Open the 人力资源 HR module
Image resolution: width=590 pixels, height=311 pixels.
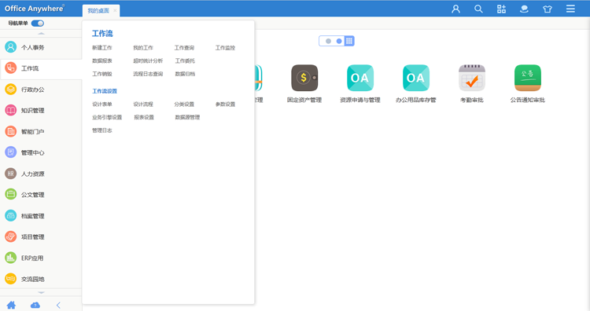[x=41, y=174]
